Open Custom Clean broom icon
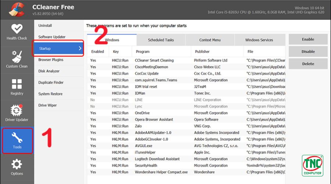The height and width of the screenshot is (184, 331). pos(17,57)
